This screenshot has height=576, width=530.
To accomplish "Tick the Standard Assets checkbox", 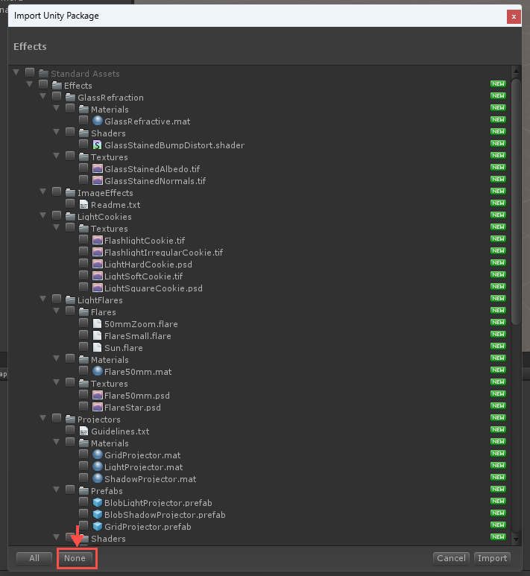I will (x=30, y=72).
